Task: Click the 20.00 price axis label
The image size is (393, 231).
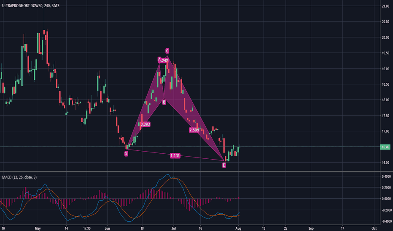Action: (385, 37)
